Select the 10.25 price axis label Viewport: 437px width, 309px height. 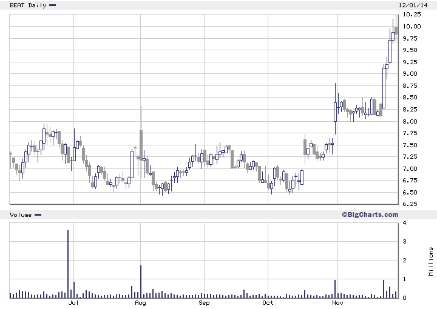[x=412, y=15]
